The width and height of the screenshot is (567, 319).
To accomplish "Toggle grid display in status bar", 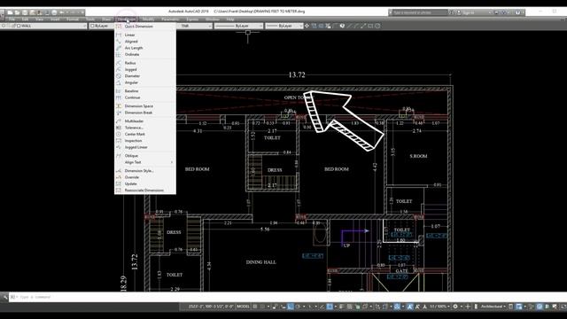I will 255,307.
